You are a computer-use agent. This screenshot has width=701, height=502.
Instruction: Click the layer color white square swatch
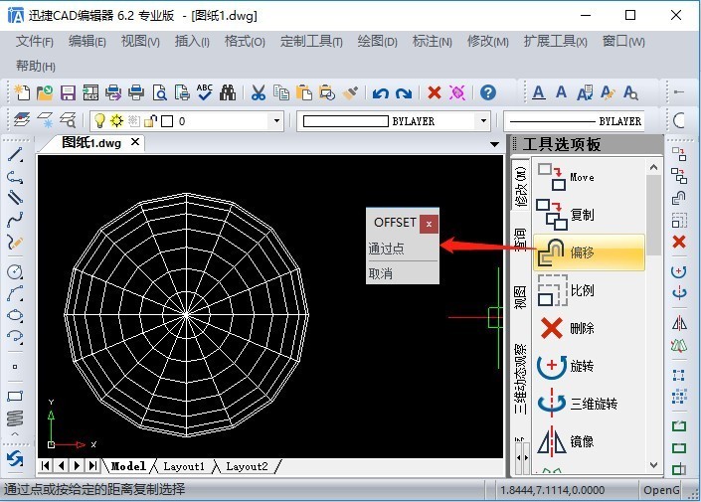[167, 121]
